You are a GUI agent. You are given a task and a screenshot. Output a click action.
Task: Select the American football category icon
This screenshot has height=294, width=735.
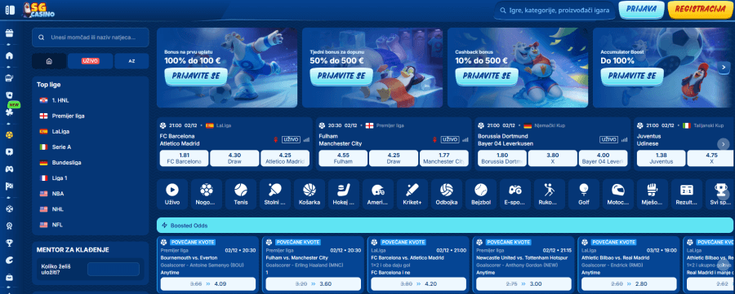point(378,194)
